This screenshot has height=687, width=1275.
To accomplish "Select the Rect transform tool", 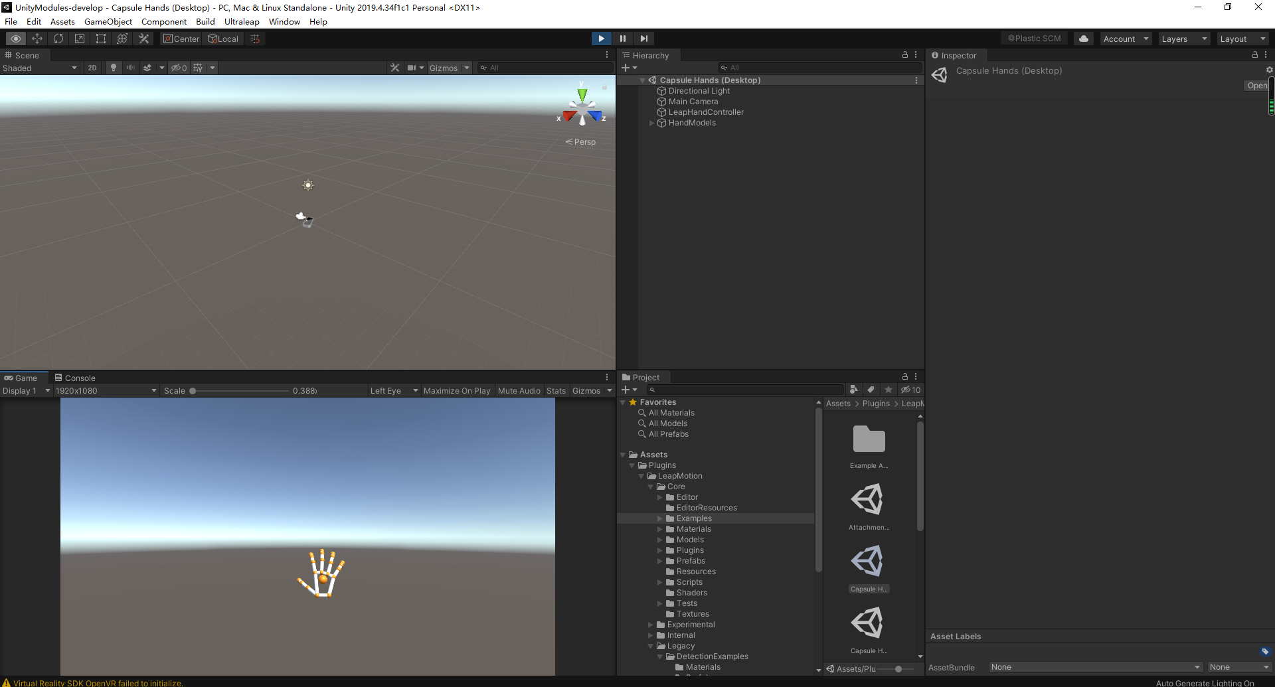I will click(100, 38).
